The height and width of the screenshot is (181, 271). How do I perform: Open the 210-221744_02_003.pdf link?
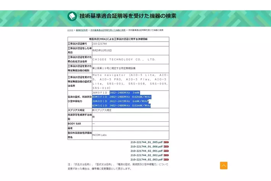[146, 160]
